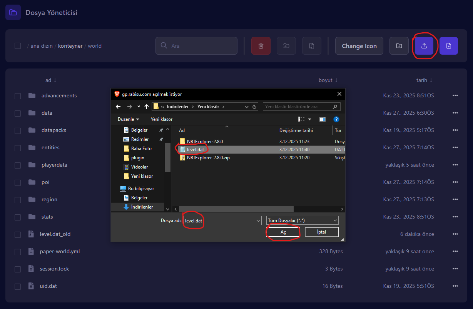Viewport: 473px width, 309px height.
Task: Click the red delete trash icon
Action: 261,46
